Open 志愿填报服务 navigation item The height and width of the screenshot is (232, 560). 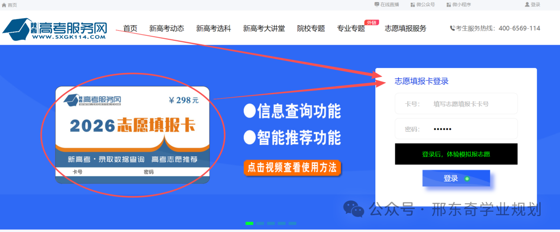click(x=405, y=28)
